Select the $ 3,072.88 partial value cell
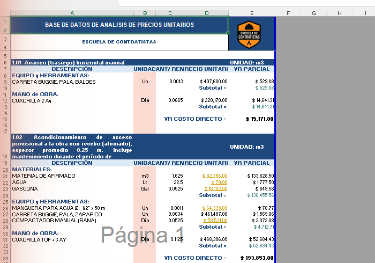This screenshot has width=375, height=263. click(252, 221)
